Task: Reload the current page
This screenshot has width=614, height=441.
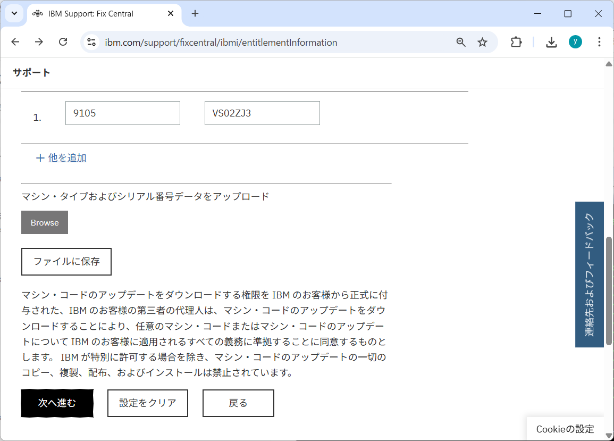Action: 63,42
